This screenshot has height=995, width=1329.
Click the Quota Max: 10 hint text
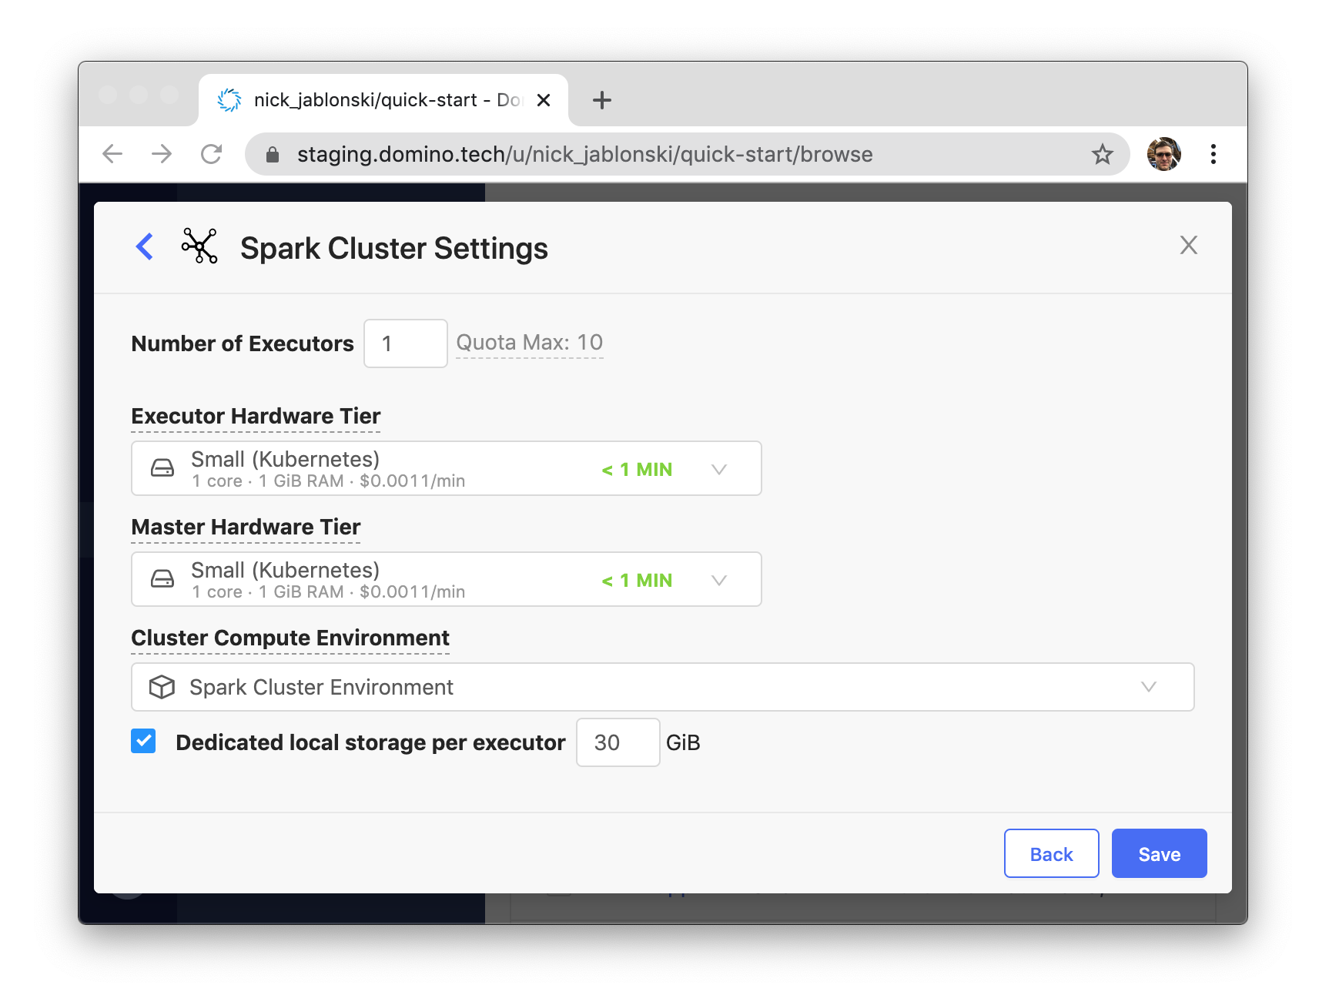tap(530, 342)
